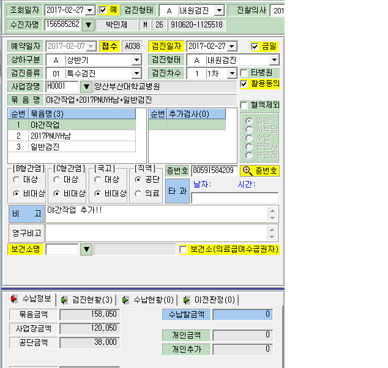This screenshot has width=388, height=368.
Task: Click the magnifier 증번호 search button
Action: 259,171
